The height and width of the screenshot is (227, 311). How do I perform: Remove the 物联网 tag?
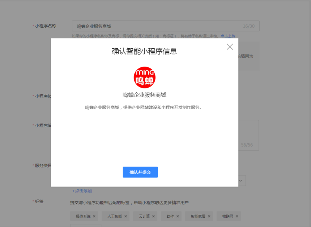pos(237,216)
